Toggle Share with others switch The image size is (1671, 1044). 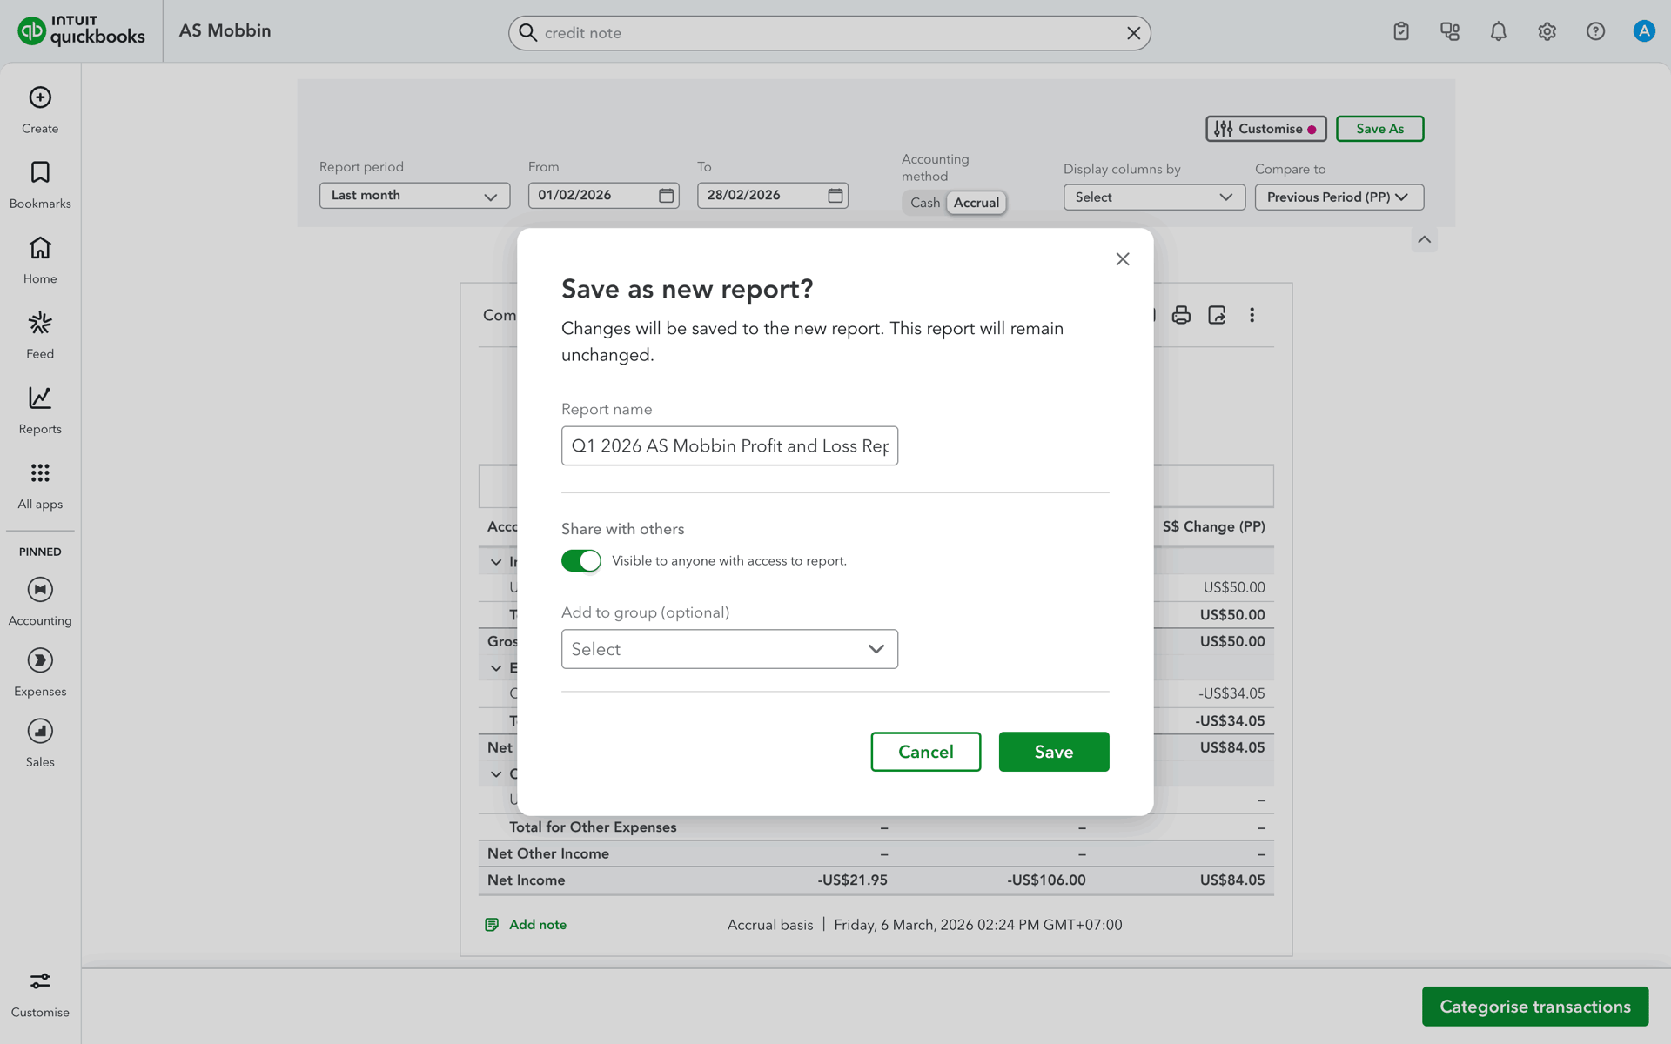point(581,561)
